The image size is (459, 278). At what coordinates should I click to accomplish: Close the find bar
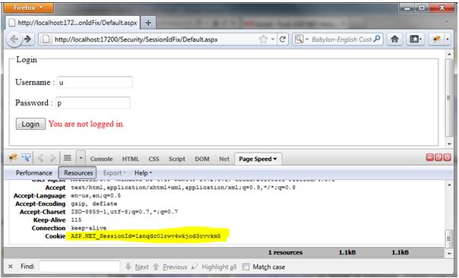click(11, 267)
